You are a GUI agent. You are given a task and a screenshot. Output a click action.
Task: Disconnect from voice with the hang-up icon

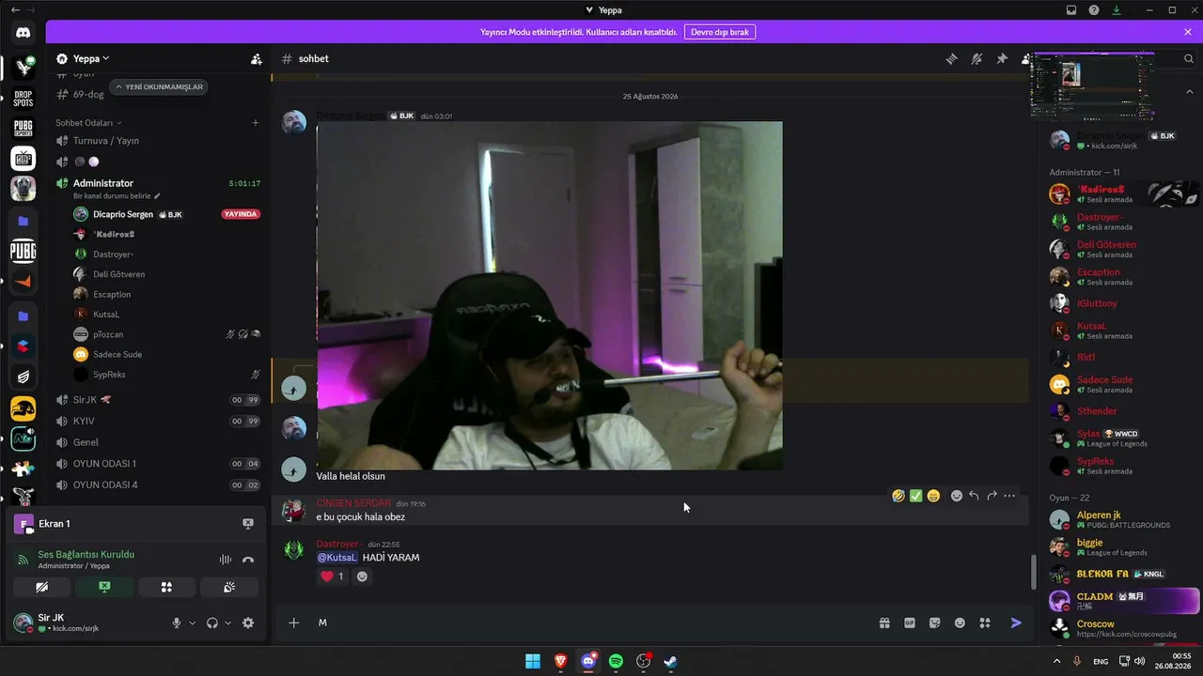(x=248, y=560)
